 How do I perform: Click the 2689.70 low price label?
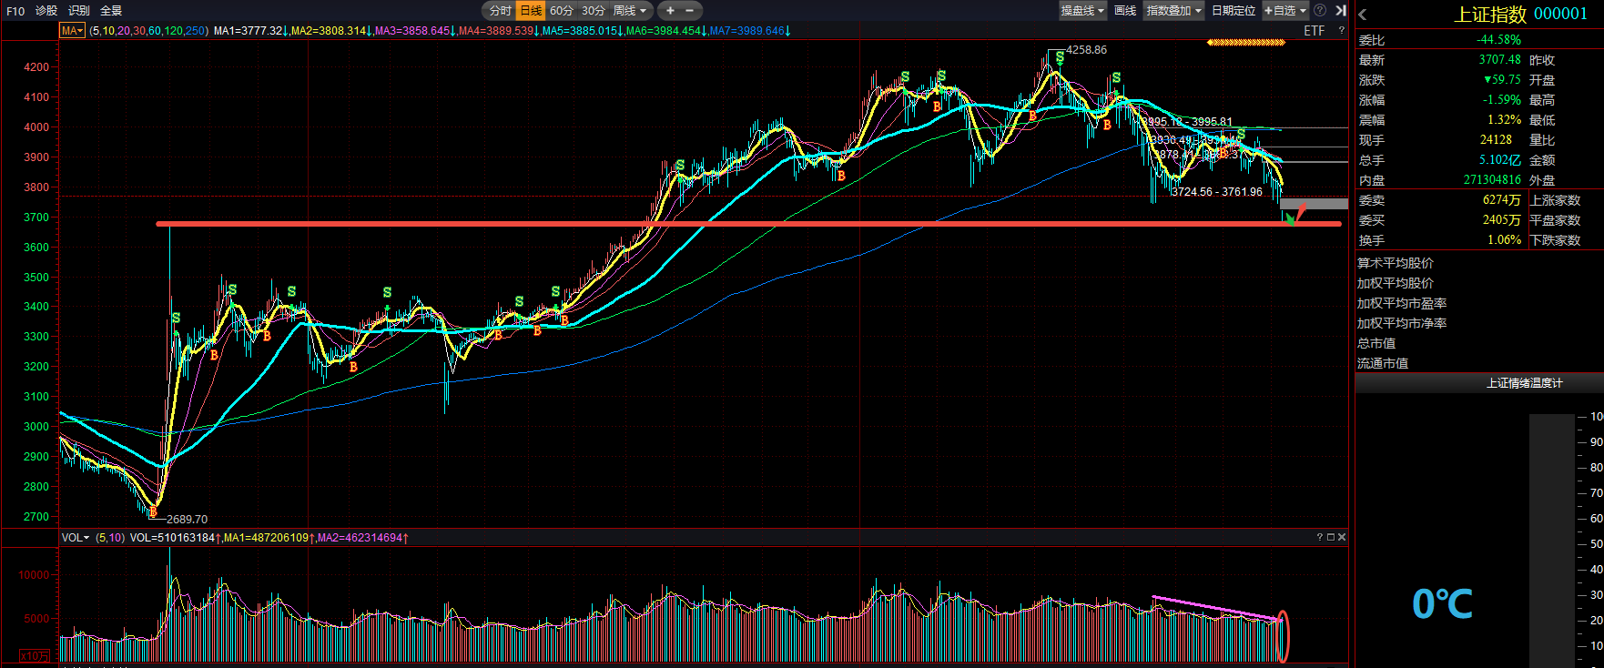tap(187, 520)
